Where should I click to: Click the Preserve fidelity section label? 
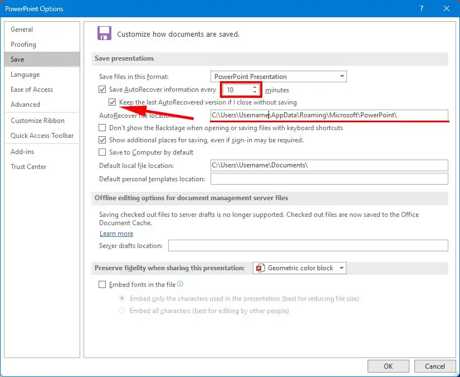point(169,268)
